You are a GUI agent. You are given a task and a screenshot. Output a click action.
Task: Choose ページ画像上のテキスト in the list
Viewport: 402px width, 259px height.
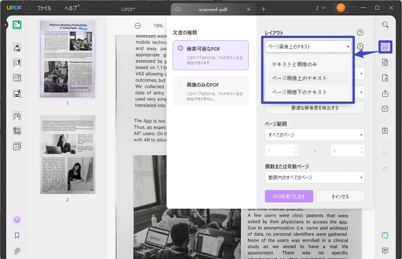coord(308,78)
